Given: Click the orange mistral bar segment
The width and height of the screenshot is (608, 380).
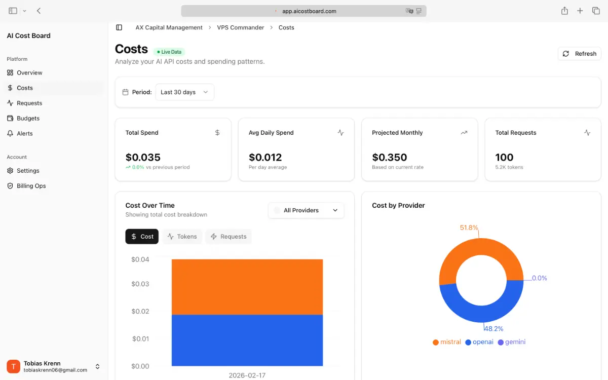Looking at the screenshot, I should click(x=247, y=287).
